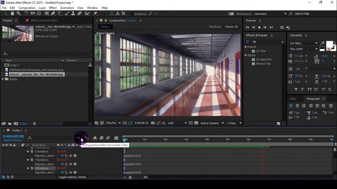Jump to first frame in Preview
Screen dimensions: 337x189
pos(247,27)
